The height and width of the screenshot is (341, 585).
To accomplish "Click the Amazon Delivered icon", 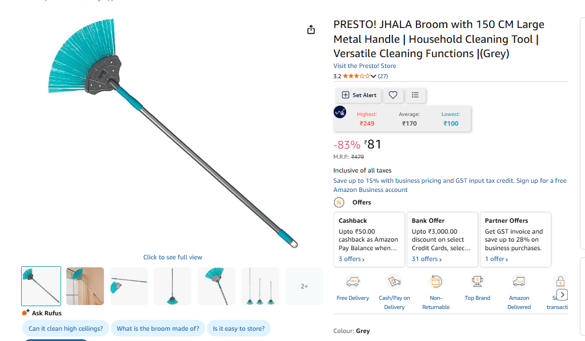I will tap(519, 282).
